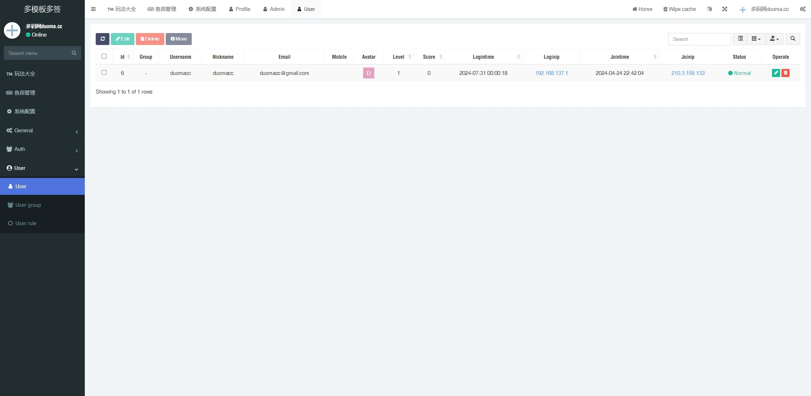Click login IP 192.168.137.1 link

tap(551, 73)
